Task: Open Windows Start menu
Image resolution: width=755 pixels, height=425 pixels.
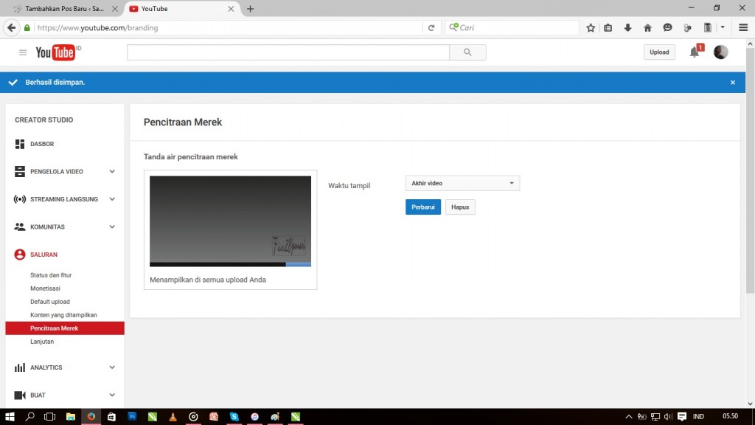Action: pyautogui.click(x=10, y=417)
